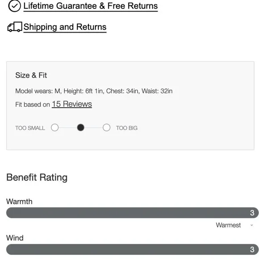259x259 pixels.
Task: Select the filled middle fit radio circle
Action: pos(81,128)
